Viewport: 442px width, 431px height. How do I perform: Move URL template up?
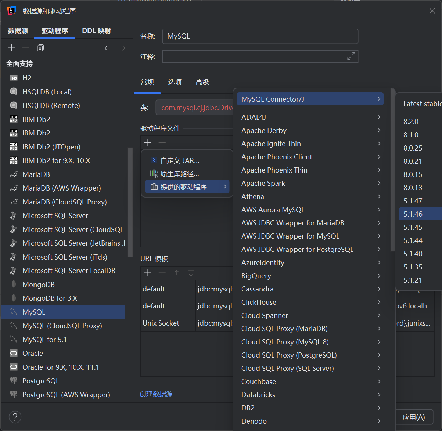click(x=177, y=273)
